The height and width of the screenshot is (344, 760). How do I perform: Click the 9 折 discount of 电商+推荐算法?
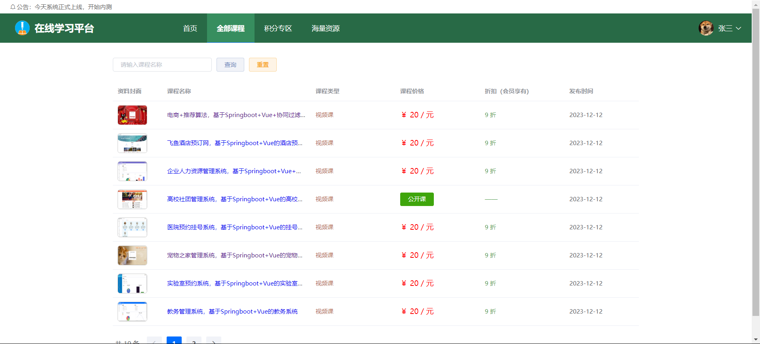[x=490, y=115]
